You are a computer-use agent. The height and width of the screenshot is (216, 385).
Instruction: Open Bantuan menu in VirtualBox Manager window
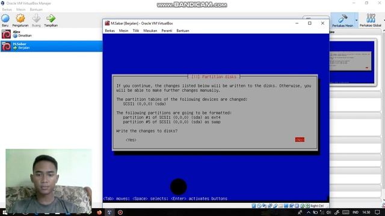[x=36, y=10]
